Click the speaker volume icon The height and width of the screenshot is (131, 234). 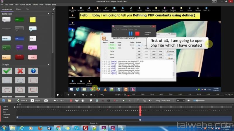[x=189, y=100]
